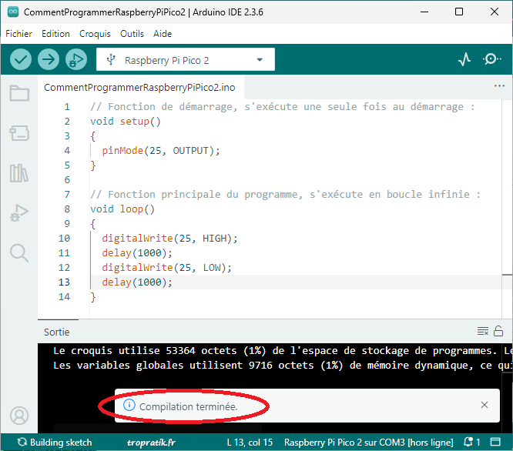This screenshot has width=513, height=451.
Task: Click the closing brace on line 14
Action: tap(93, 297)
